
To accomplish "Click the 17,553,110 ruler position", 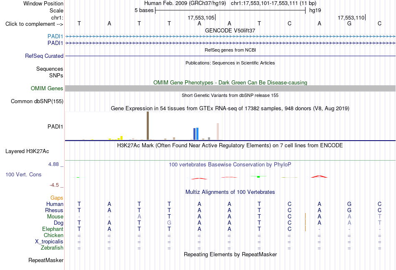I will click(x=351, y=17).
